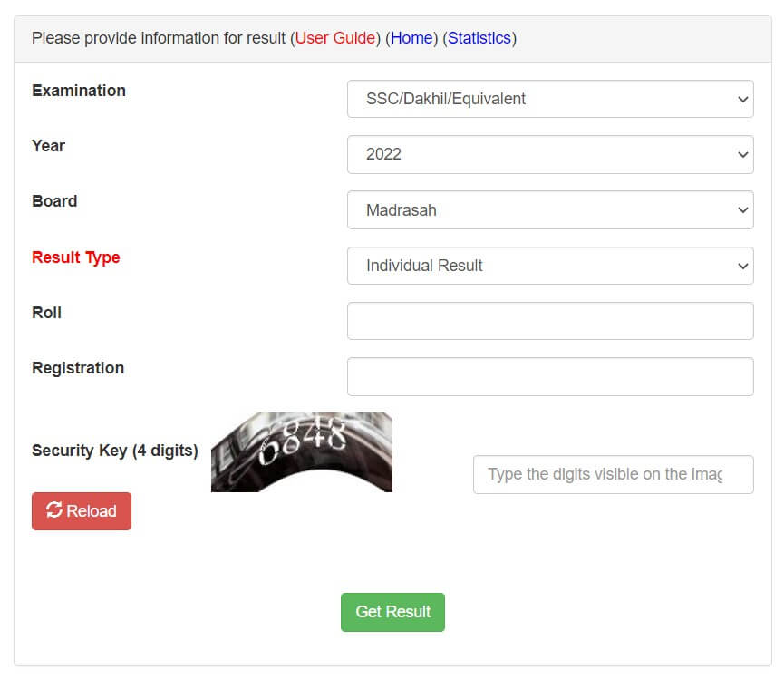
Task: Click the Result Type red label
Action: click(75, 257)
